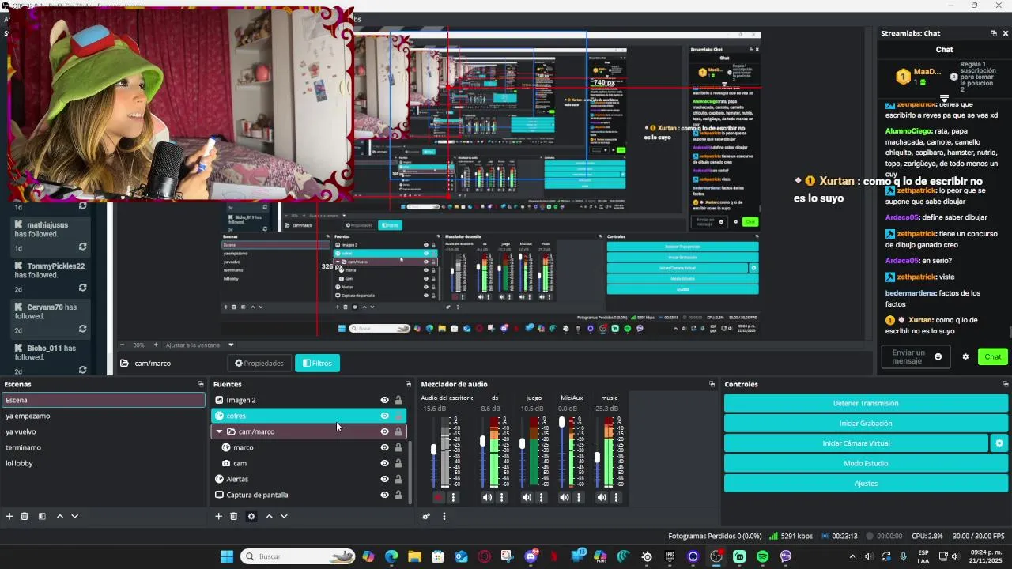This screenshot has height=569, width=1012.
Task: Hide the cofres source
Action: [x=385, y=416]
